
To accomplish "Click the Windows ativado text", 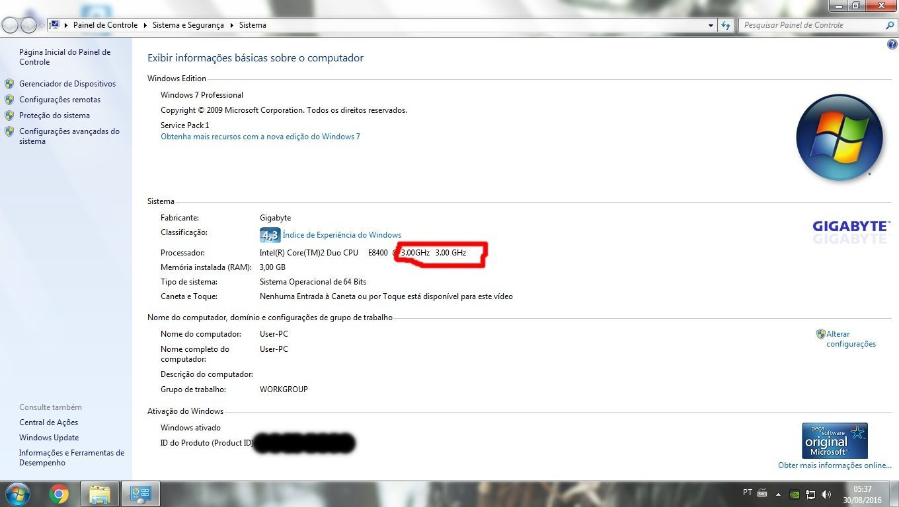I will point(190,428).
